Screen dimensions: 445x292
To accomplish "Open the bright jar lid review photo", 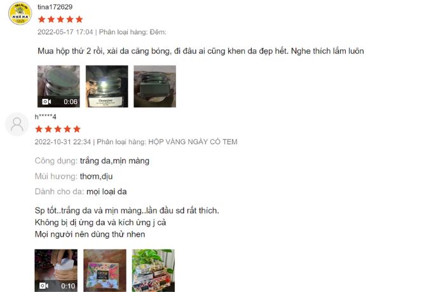I will tap(107, 86).
